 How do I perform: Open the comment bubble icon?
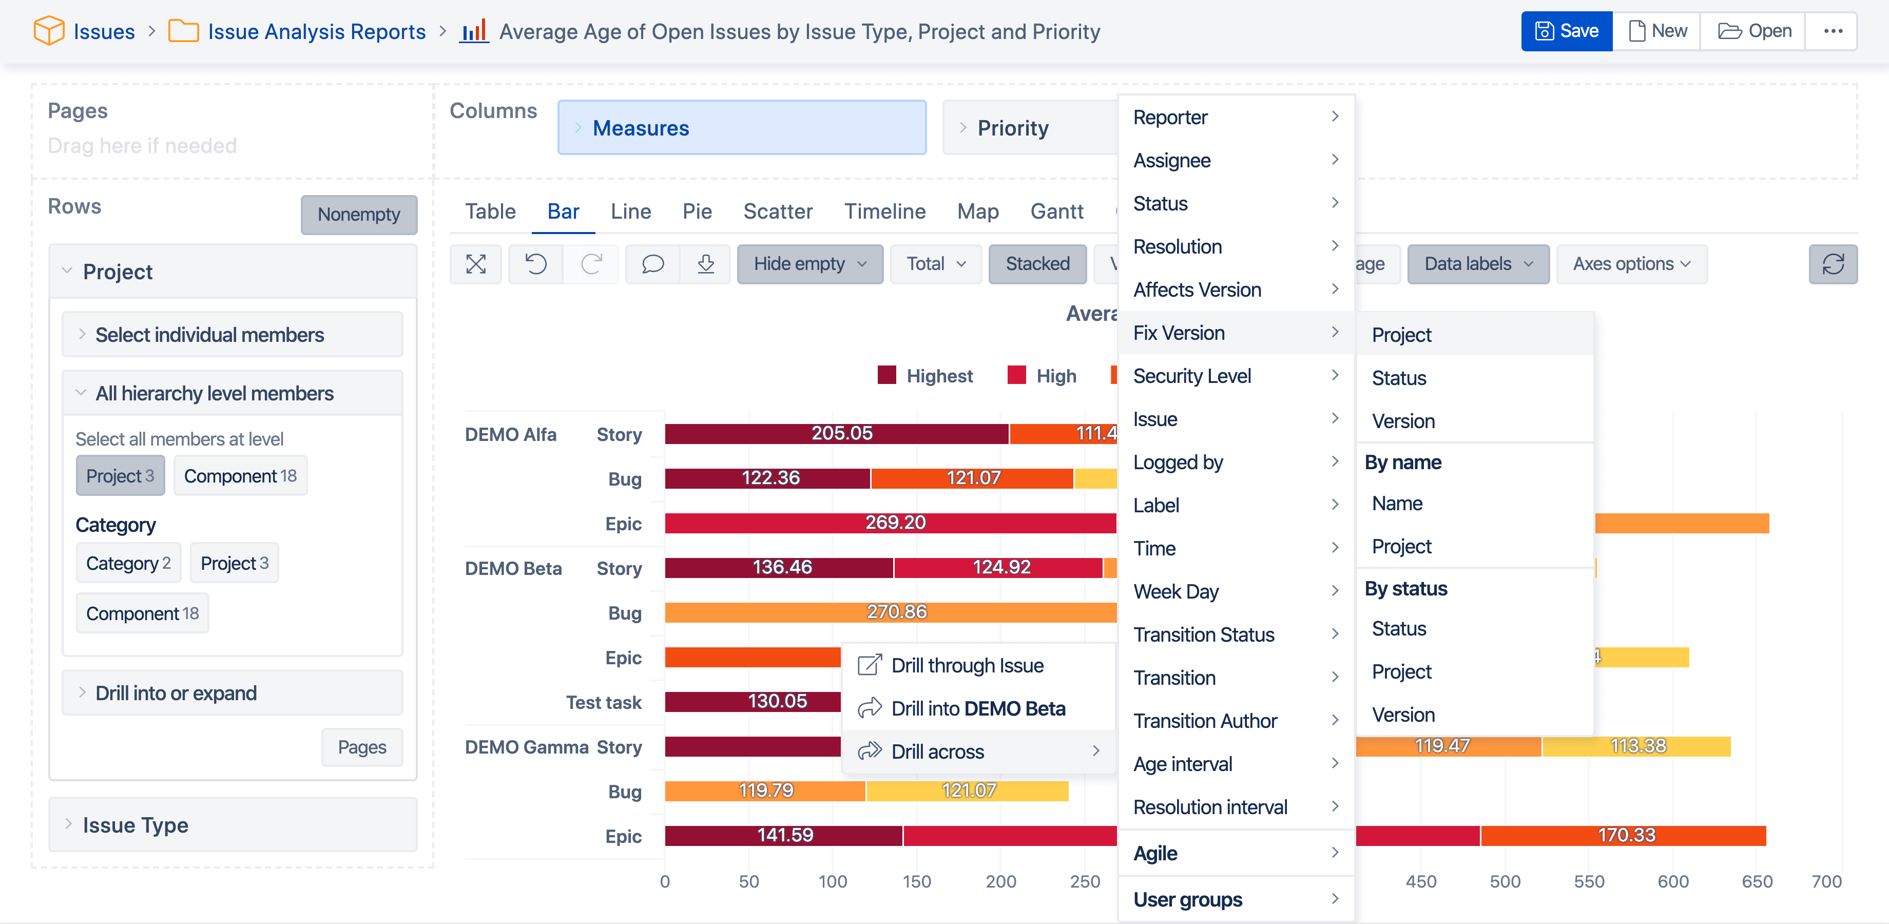tap(652, 264)
